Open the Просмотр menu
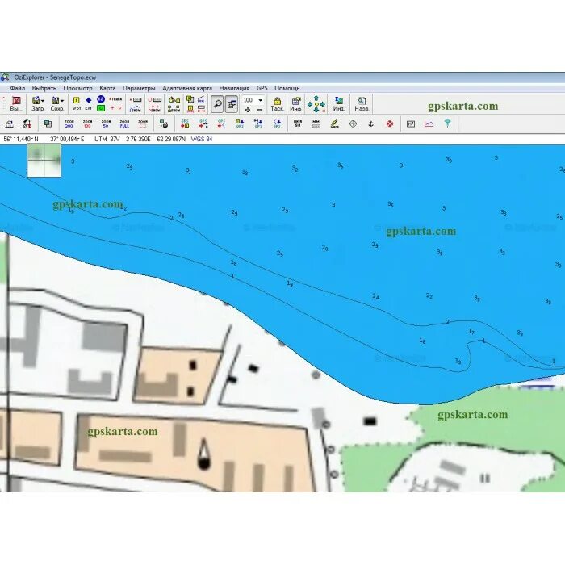565x565 pixels. (x=77, y=88)
